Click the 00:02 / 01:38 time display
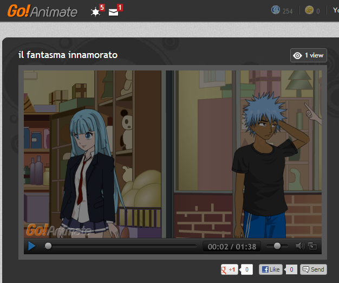Image resolution: width=339 pixels, height=283 pixels. coord(232,247)
